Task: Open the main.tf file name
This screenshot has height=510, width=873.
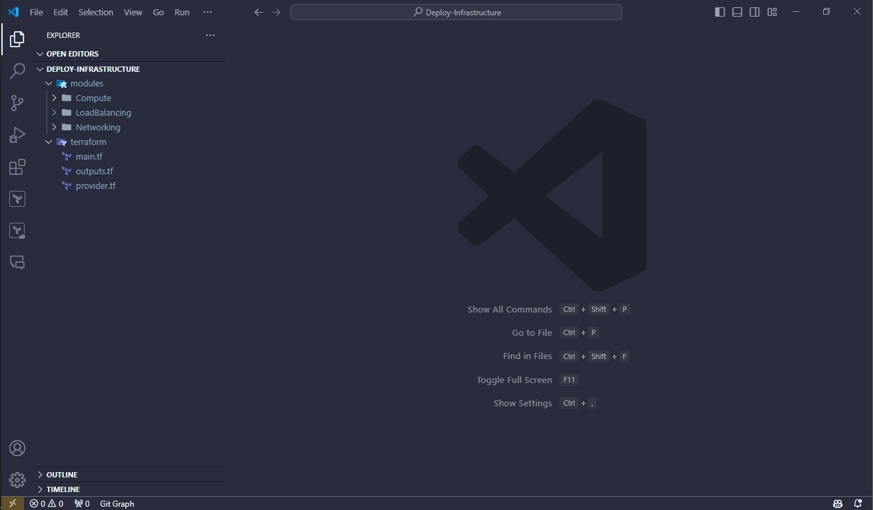Action: pyautogui.click(x=89, y=156)
